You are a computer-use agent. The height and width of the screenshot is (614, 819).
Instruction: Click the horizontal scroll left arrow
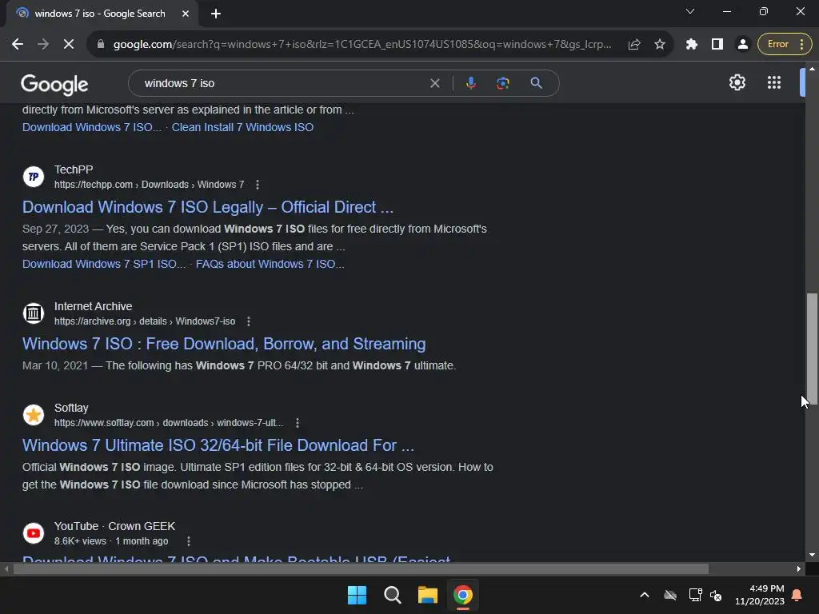pyautogui.click(x=6, y=569)
